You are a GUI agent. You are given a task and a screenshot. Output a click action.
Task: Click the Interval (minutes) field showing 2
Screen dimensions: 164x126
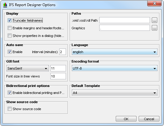click(63, 52)
